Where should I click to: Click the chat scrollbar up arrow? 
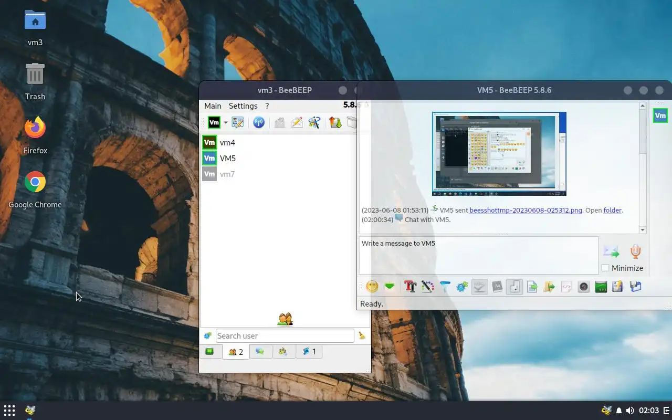[x=643, y=106]
